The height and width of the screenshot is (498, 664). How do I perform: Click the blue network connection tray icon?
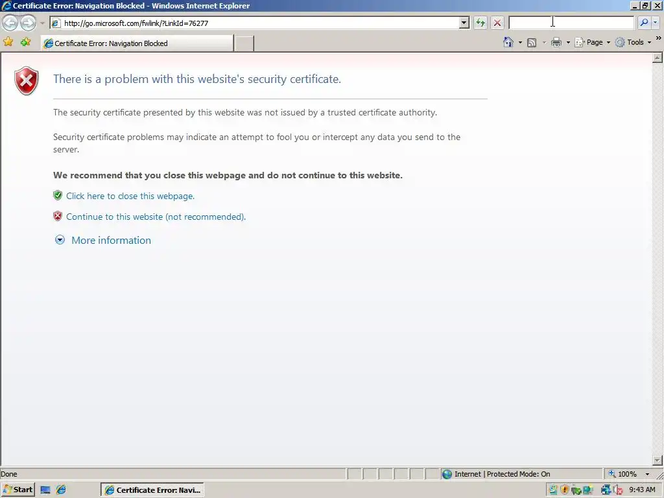pos(606,490)
